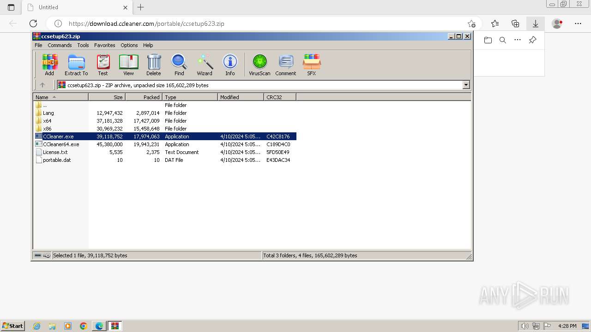Click the View file toolbar icon
Image resolution: width=591 pixels, height=332 pixels.
click(128, 65)
